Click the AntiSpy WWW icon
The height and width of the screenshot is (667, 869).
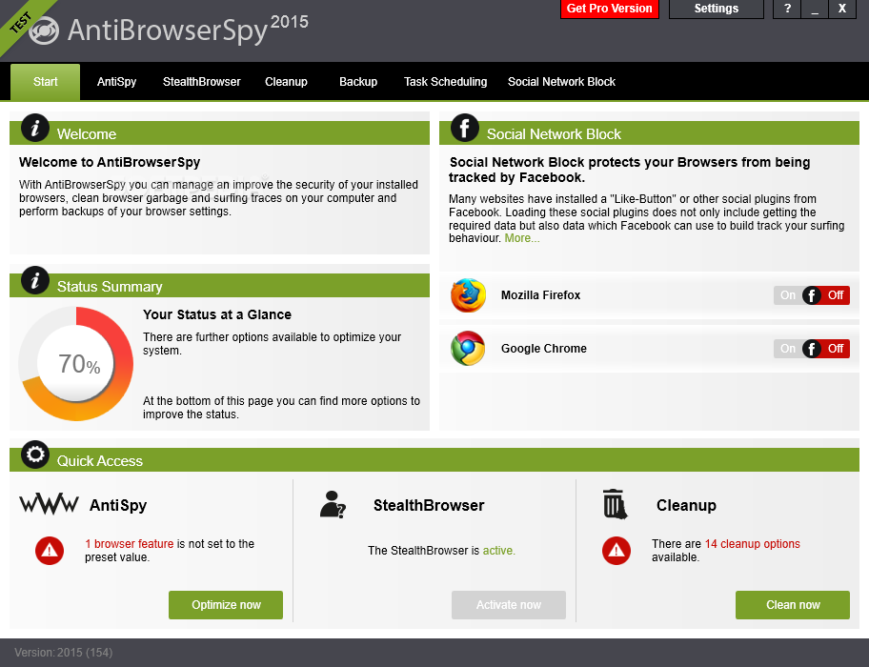coord(49,504)
